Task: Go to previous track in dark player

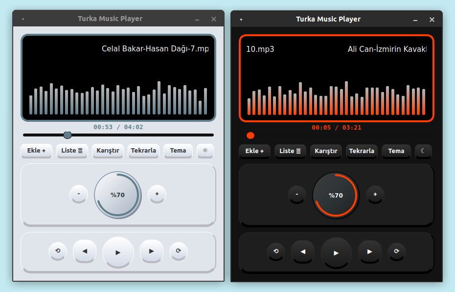Action: (303, 251)
